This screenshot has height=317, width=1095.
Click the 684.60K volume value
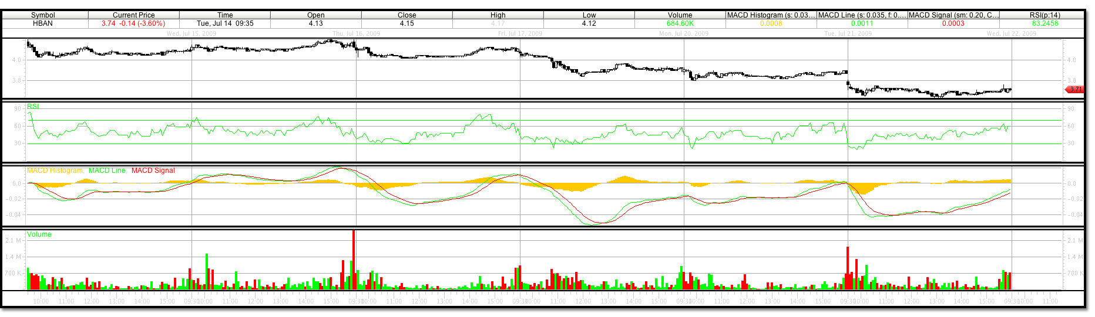click(x=680, y=23)
